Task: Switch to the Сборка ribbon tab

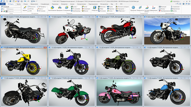Action: point(25,4)
